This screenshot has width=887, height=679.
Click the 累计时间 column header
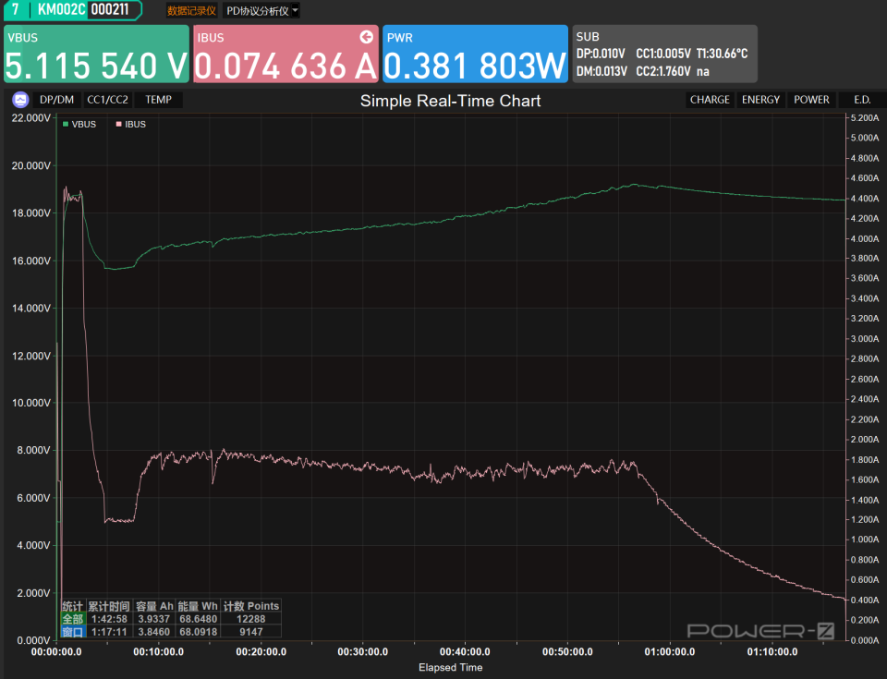(109, 606)
